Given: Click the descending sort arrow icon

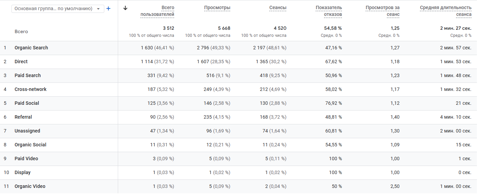Looking at the screenshot, I should coord(126,8).
